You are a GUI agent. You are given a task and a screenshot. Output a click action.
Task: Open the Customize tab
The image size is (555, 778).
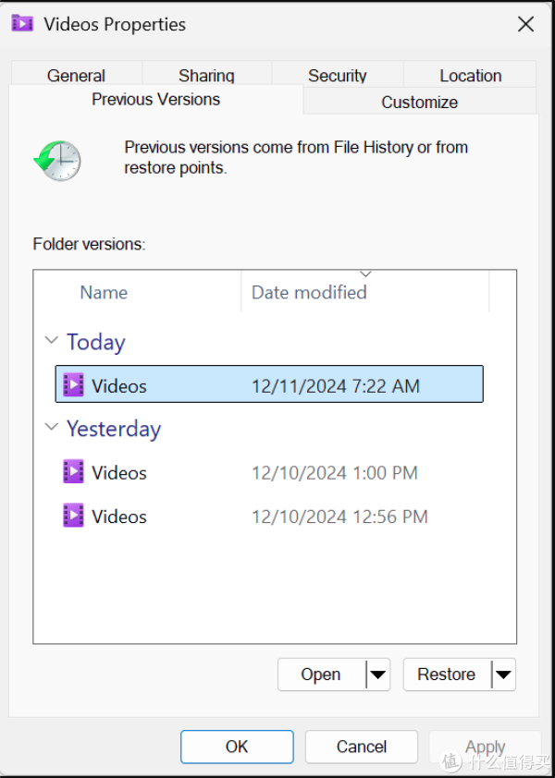(419, 103)
